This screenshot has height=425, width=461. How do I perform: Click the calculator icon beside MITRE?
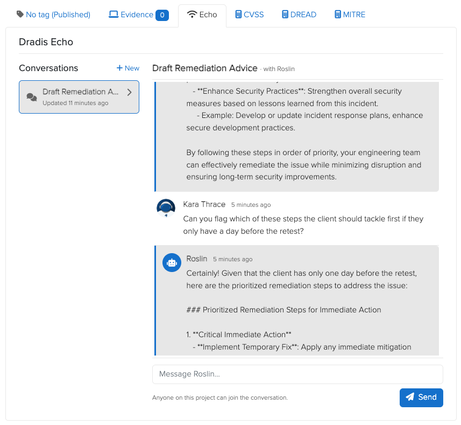pos(338,15)
